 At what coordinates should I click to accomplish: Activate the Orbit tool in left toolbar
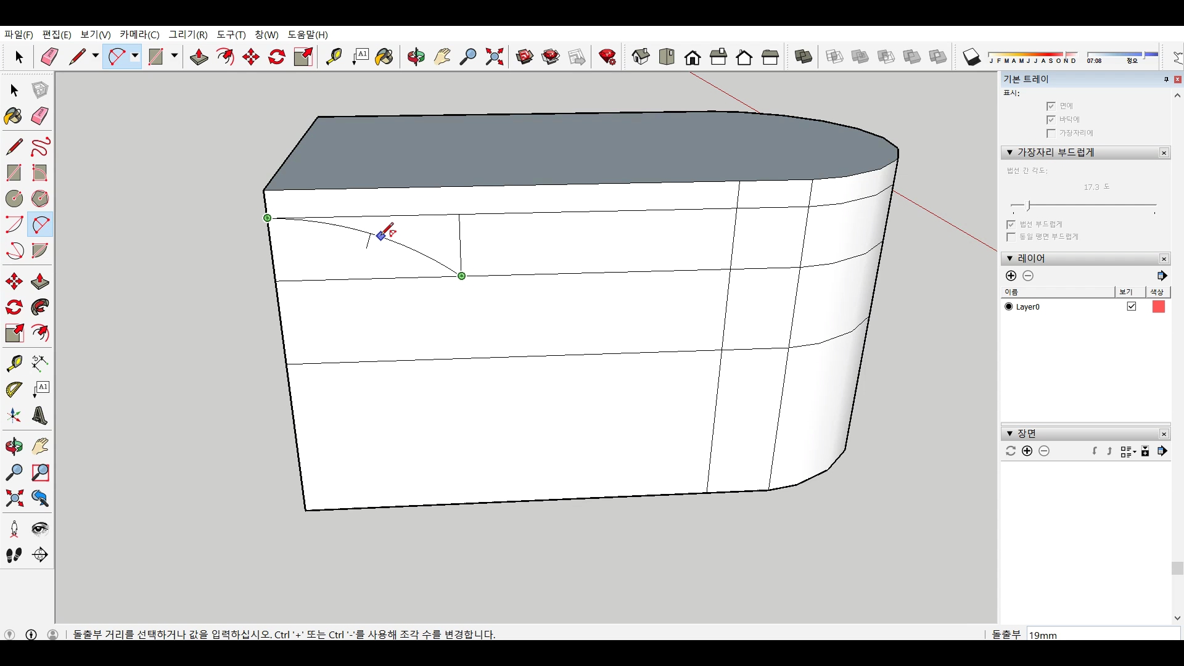tap(14, 446)
